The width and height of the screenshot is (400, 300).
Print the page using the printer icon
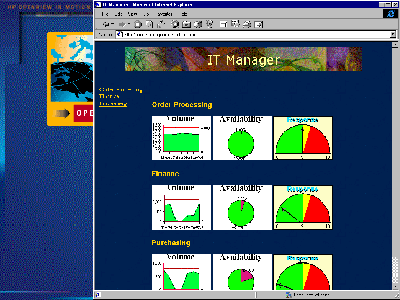click(x=247, y=24)
